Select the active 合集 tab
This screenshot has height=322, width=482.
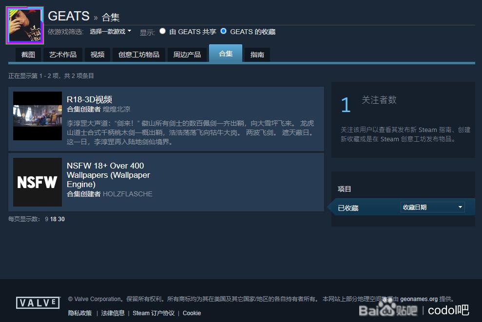(226, 54)
